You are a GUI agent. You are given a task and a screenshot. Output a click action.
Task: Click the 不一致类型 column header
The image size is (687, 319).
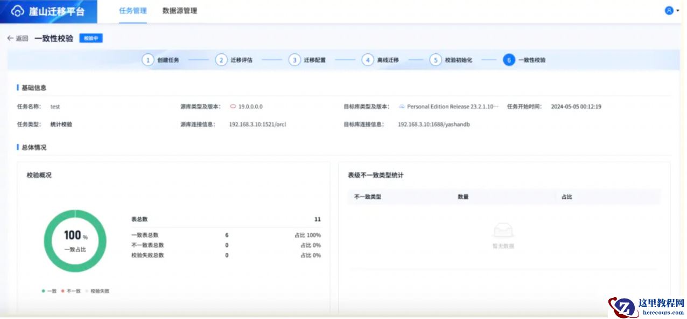click(x=368, y=197)
